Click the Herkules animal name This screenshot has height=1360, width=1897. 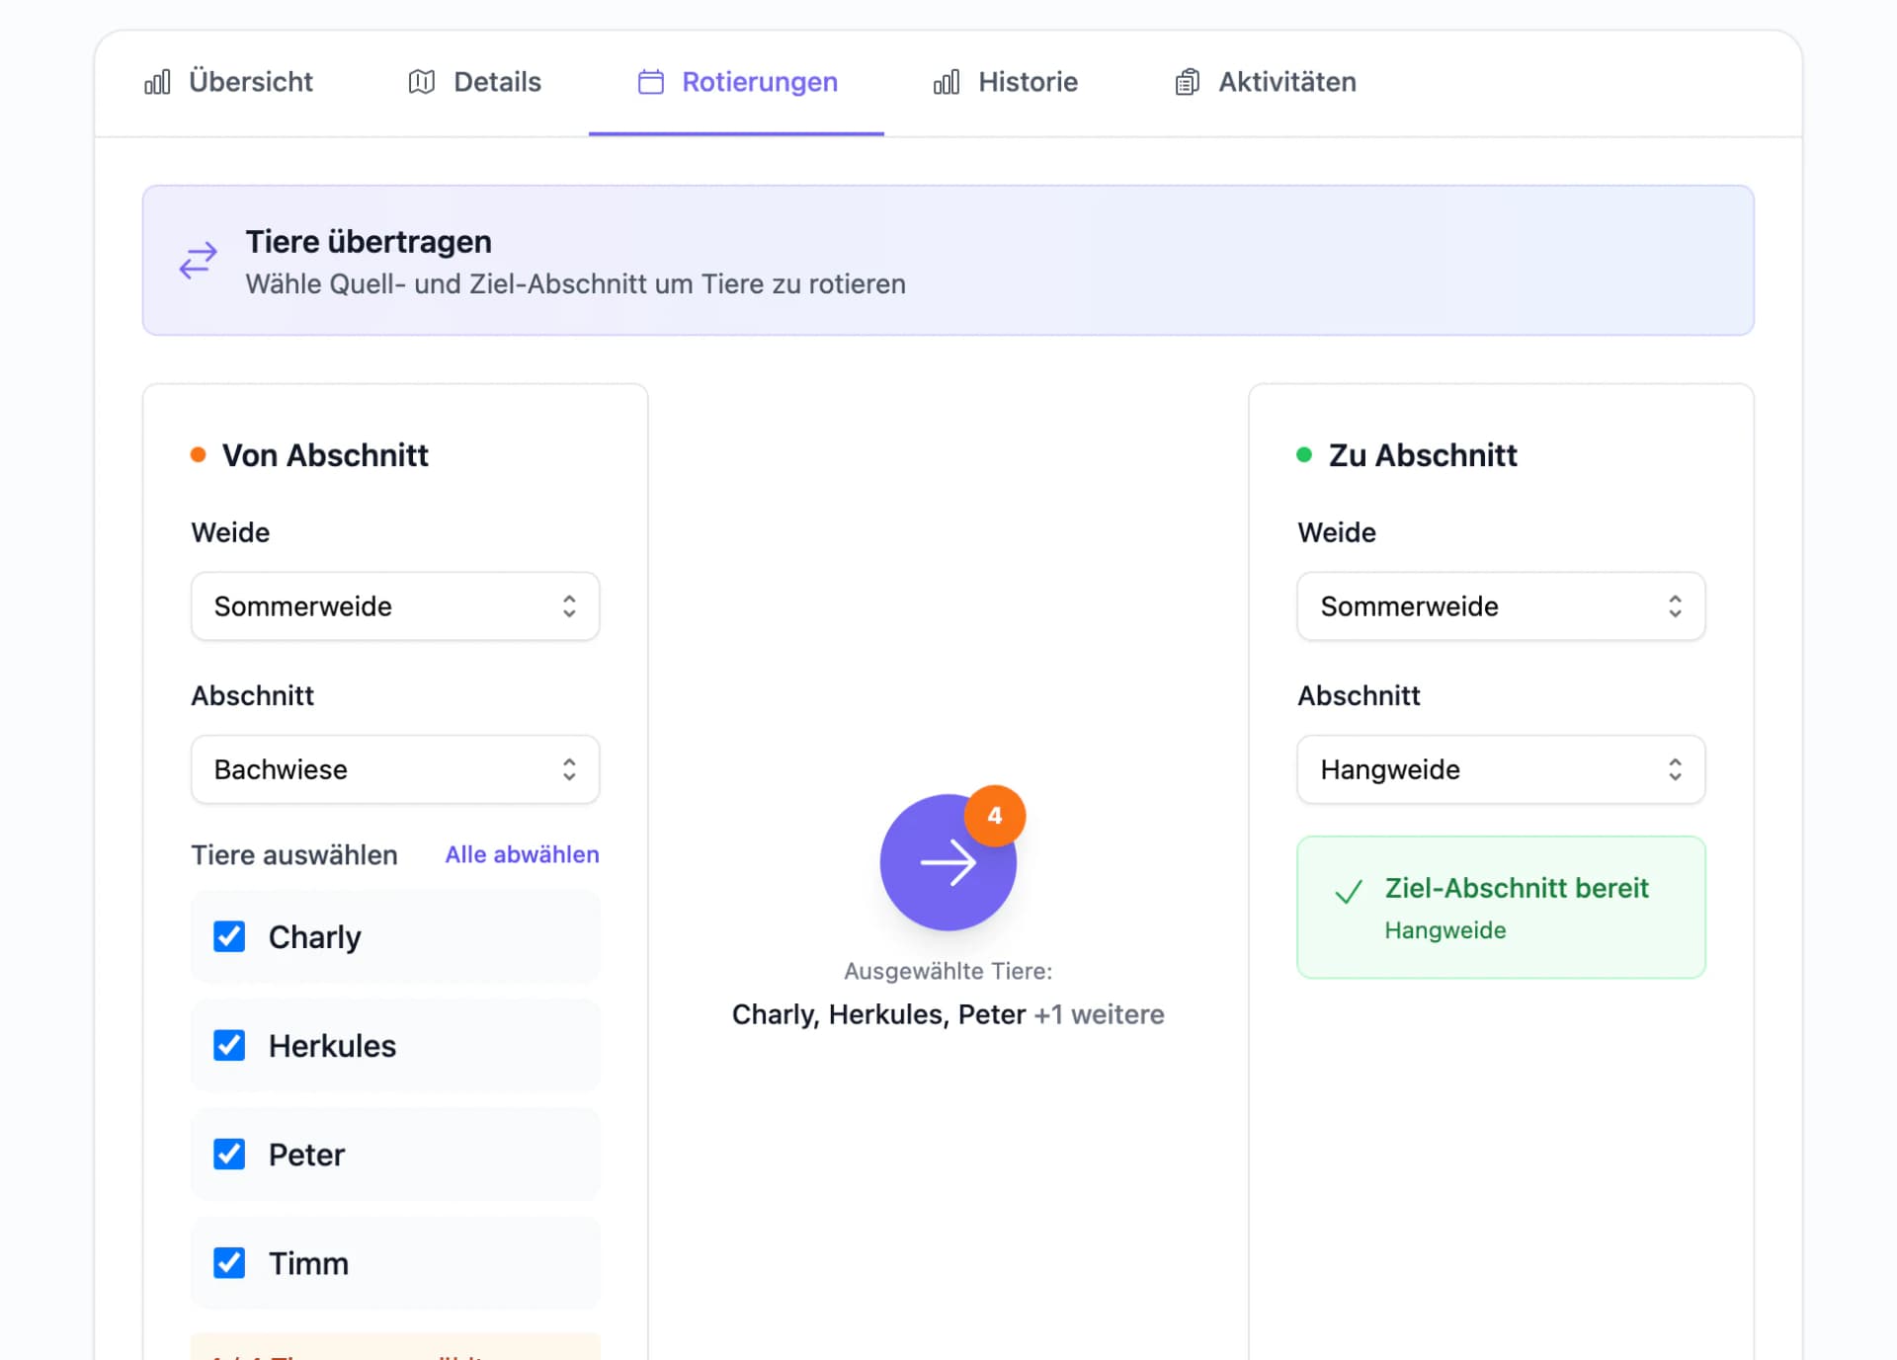(x=332, y=1046)
